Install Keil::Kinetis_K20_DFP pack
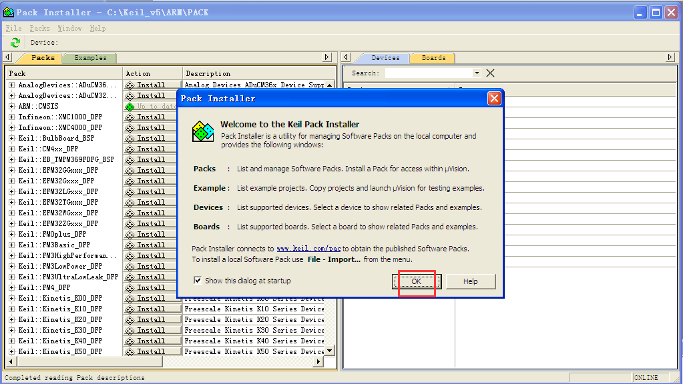The image size is (683, 384). [152, 319]
